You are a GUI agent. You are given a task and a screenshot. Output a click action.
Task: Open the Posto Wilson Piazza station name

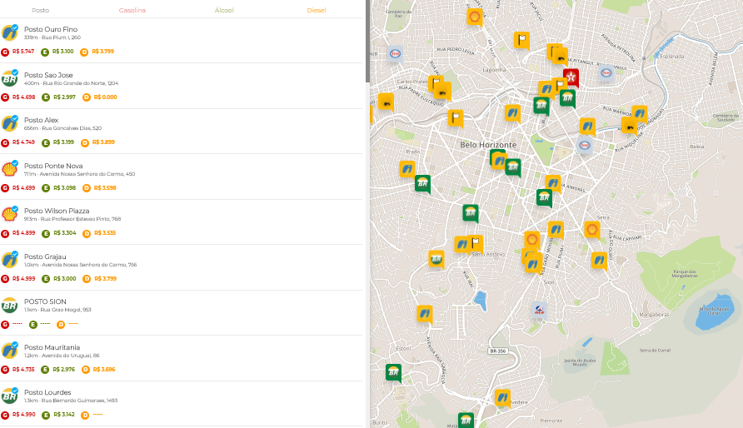pos(57,211)
